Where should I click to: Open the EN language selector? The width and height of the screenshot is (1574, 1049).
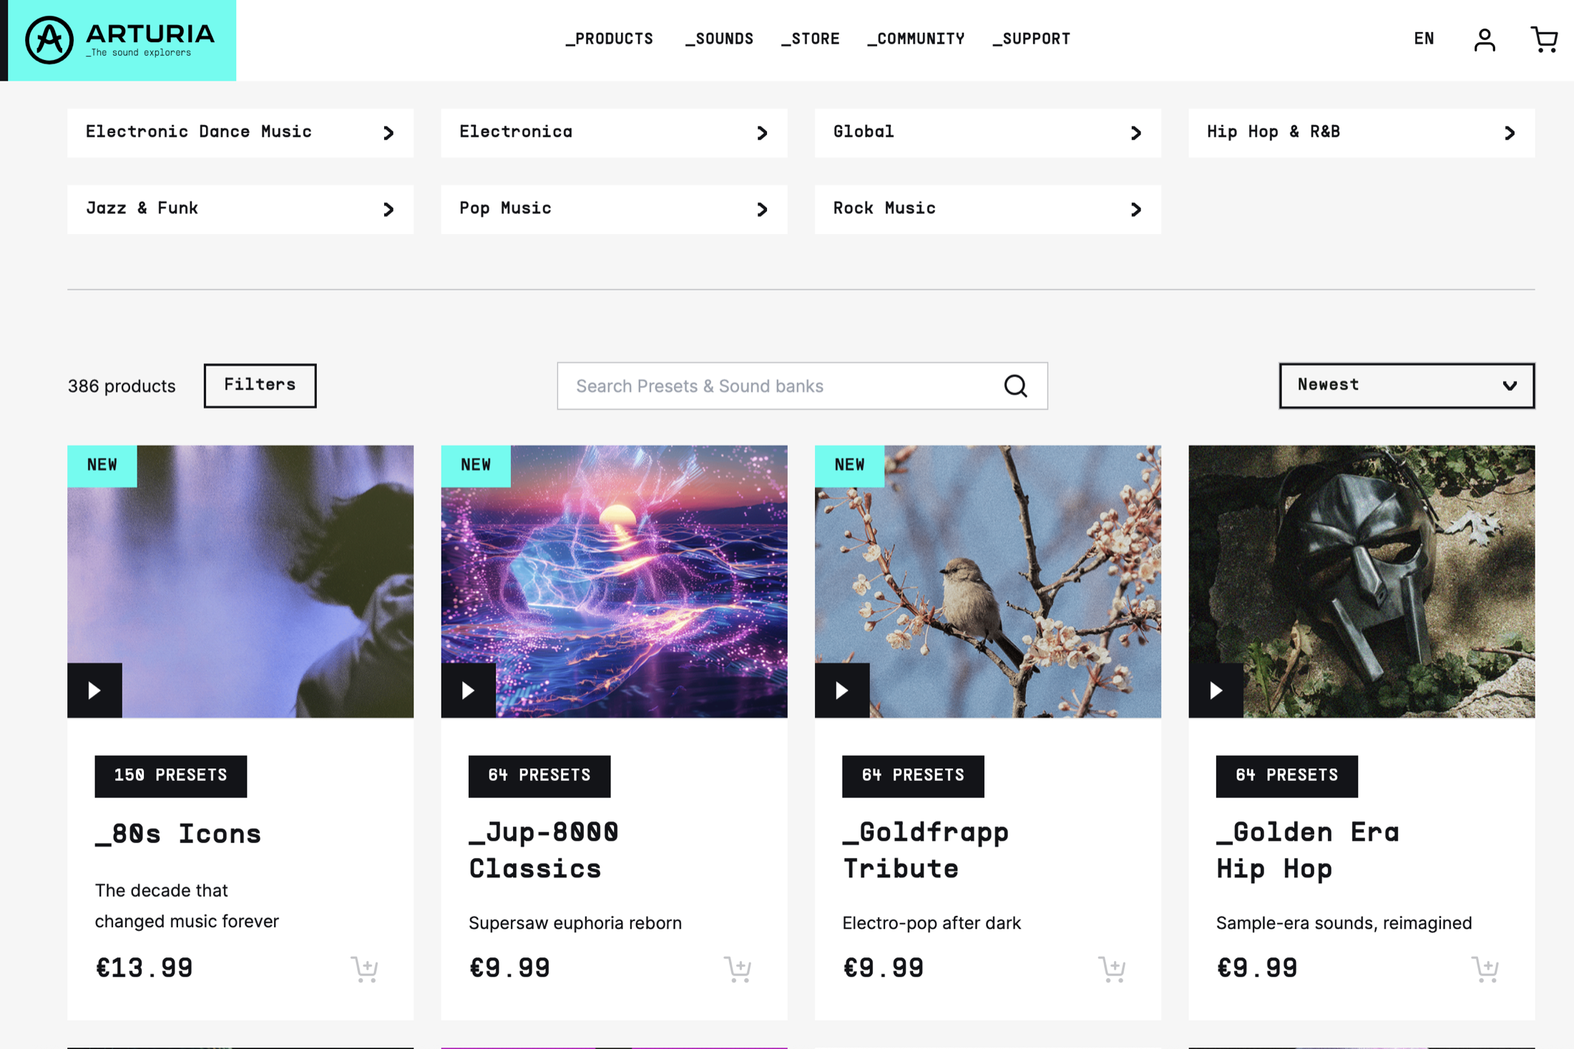1424,39
